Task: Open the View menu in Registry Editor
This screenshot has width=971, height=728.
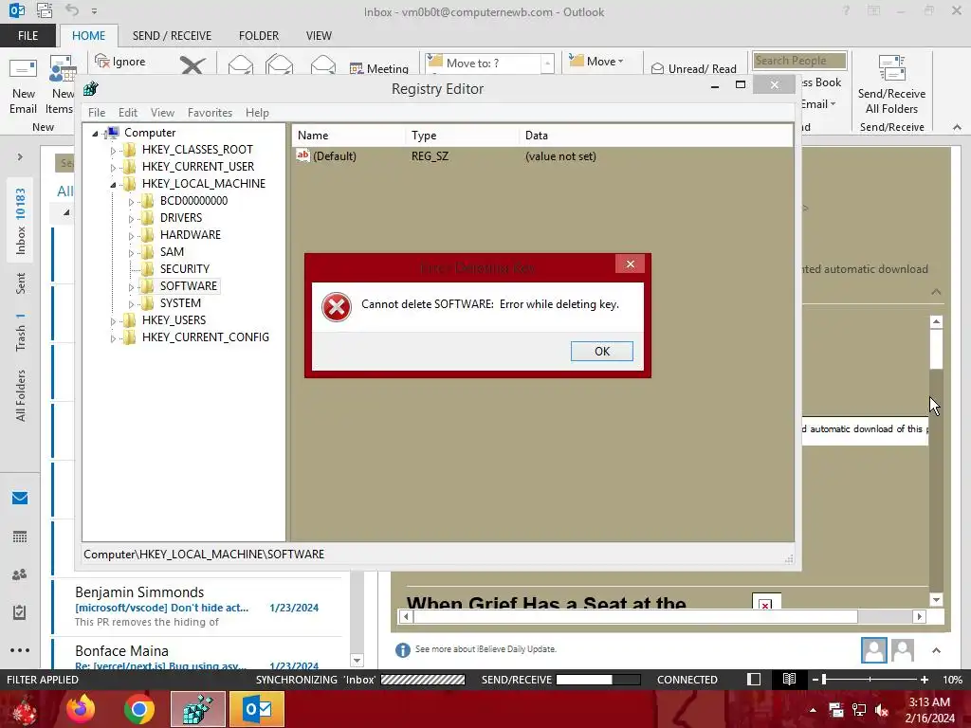Action: [162, 113]
